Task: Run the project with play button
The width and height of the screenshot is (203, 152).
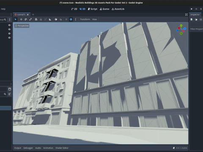Action: coord(192,9)
